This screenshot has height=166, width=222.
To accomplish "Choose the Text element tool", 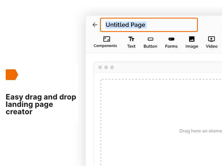I will [x=131, y=42].
